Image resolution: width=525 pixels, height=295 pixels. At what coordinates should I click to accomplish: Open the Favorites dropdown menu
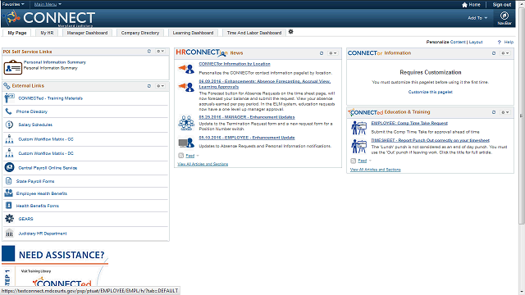[x=13, y=4]
